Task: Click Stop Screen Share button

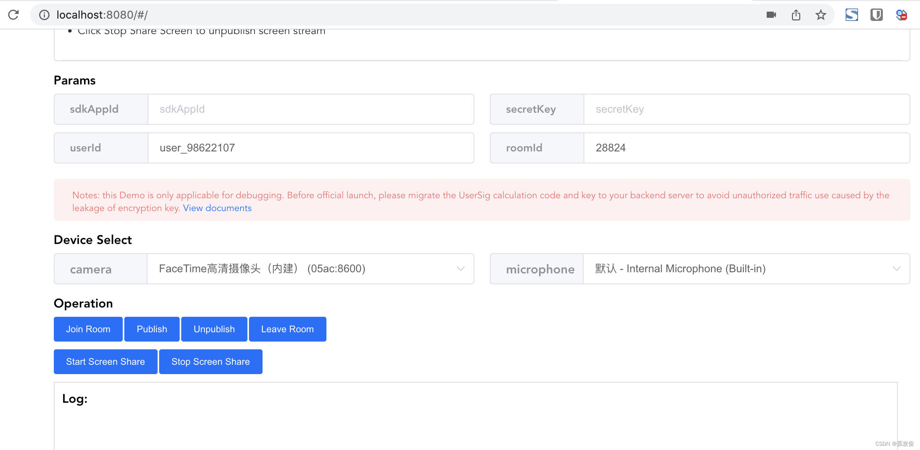Action: (x=211, y=362)
